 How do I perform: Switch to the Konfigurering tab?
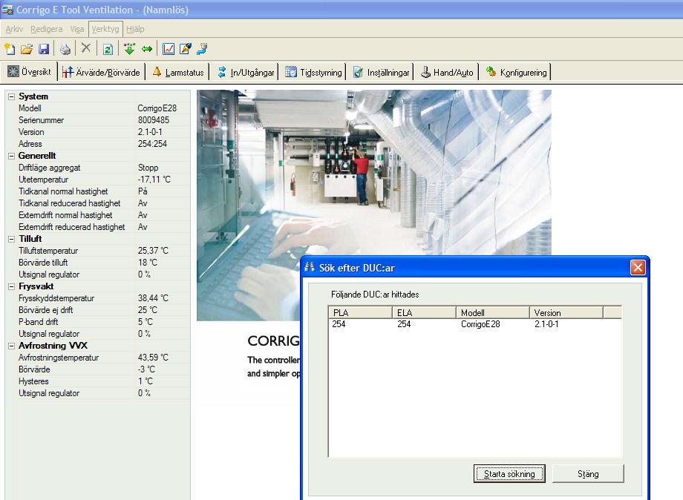[516, 72]
